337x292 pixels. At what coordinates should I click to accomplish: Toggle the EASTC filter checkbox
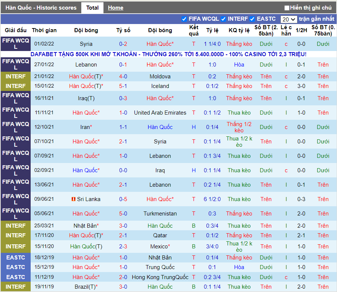(x=252, y=19)
